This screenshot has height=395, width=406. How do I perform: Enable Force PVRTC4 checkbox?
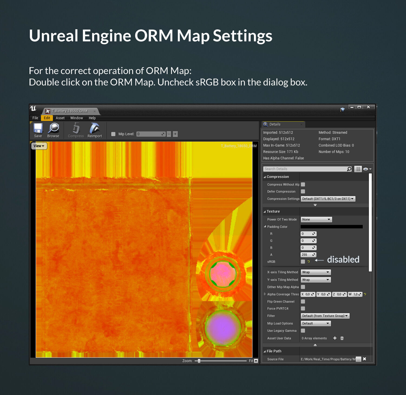click(303, 309)
